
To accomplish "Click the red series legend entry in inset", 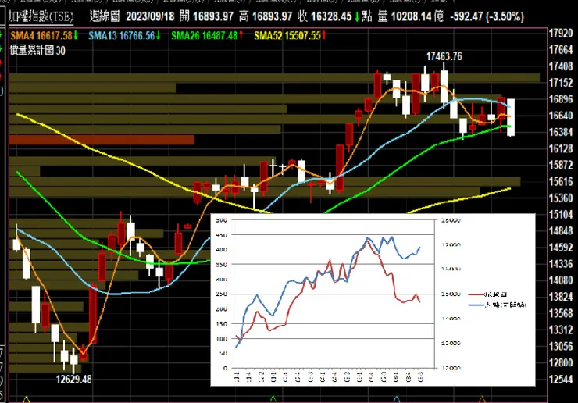I will tap(487, 294).
